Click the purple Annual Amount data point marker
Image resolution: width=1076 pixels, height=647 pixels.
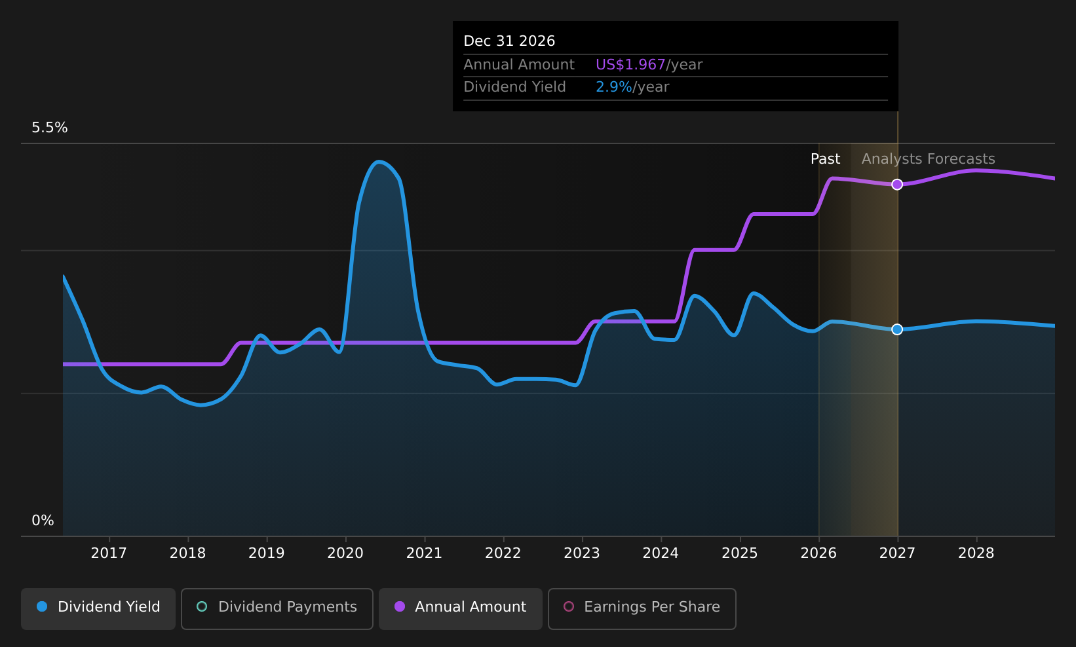click(x=897, y=185)
